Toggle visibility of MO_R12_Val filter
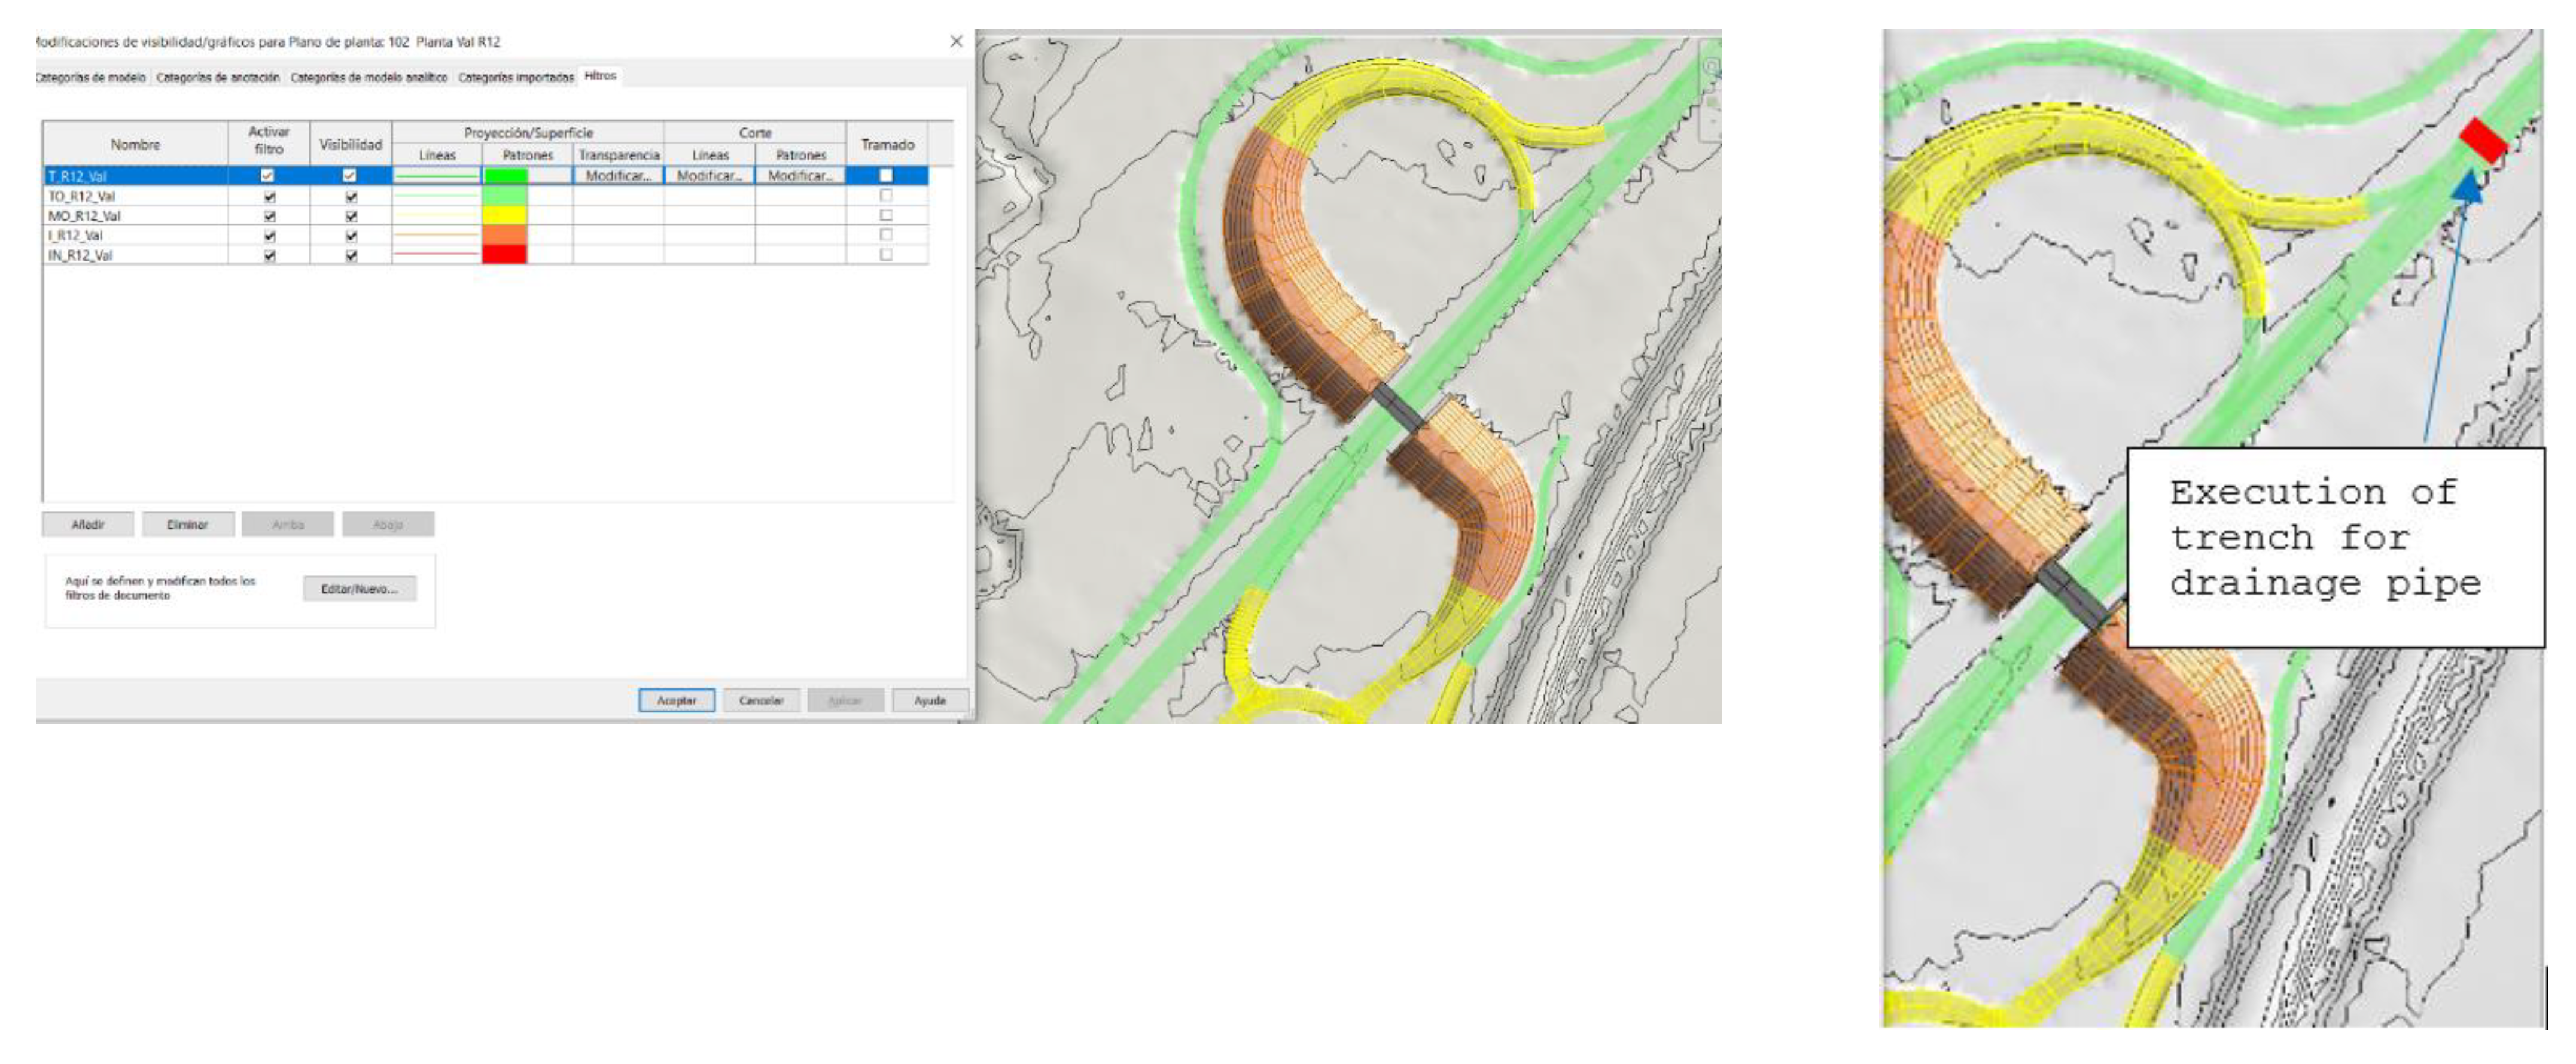 [351, 216]
